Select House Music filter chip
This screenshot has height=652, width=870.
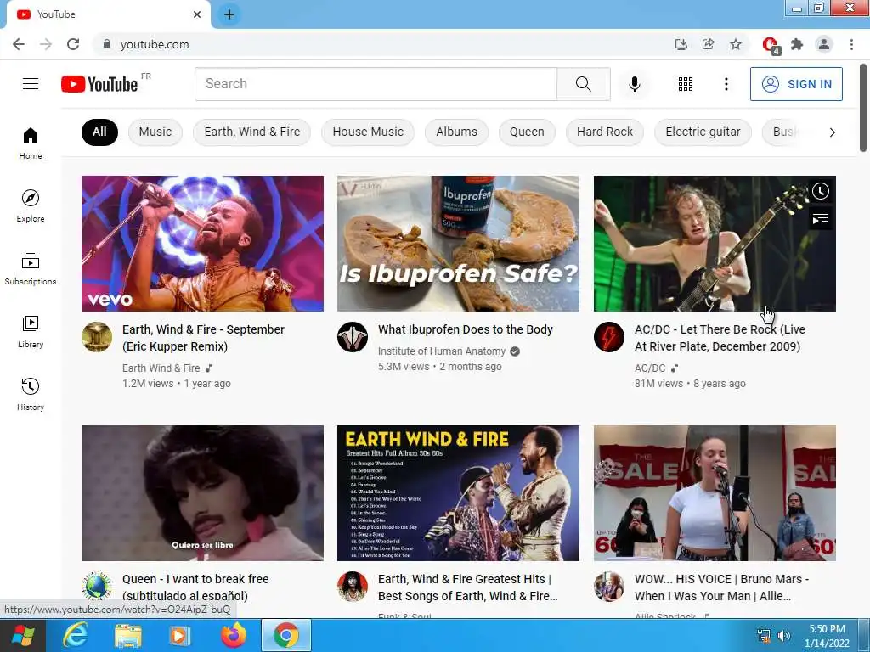coord(368,132)
